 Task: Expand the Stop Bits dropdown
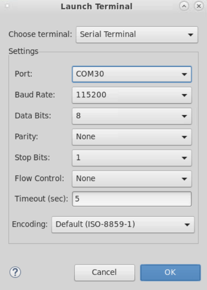pos(132,158)
